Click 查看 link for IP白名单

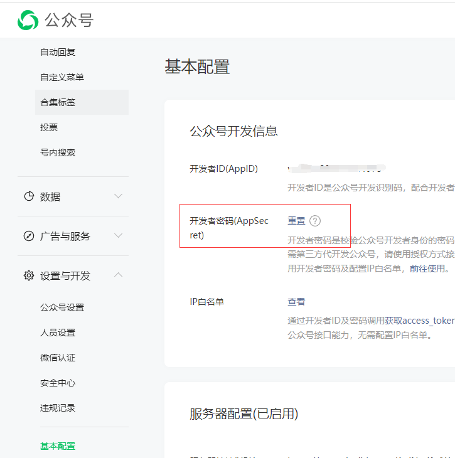[x=296, y=302]
